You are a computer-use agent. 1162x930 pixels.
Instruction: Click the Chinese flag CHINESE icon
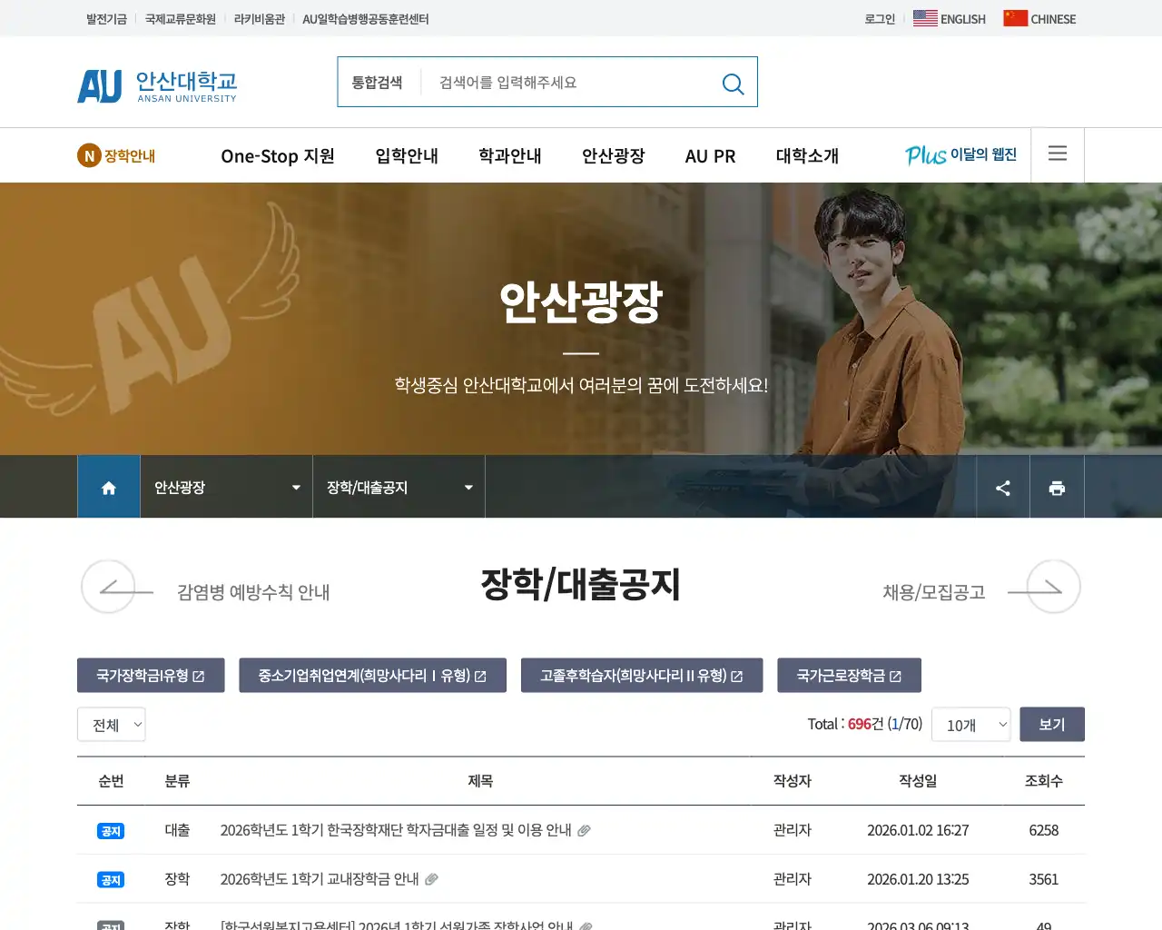(x=1014, y=17)
